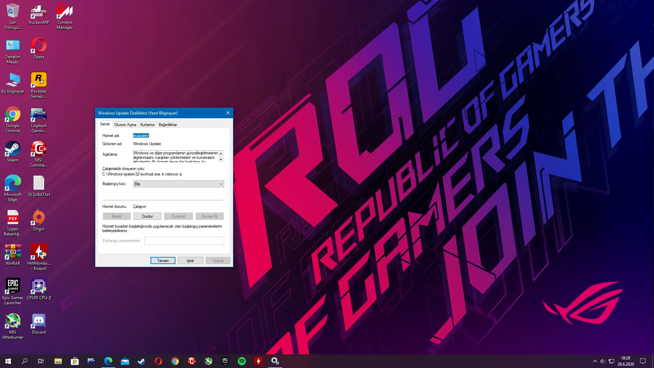The width and height of the screenshot is (654, 368).
Task: Open MSI Afterburner desktop icon
Action: pos(13,326)
